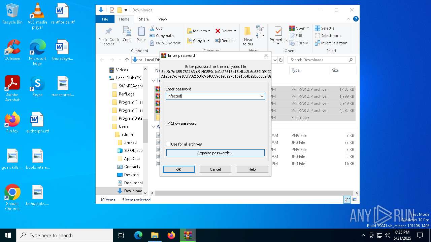The image size is (431, 242).
Task: Click navigation pane scroll down arrow
Action: (145, 193)
